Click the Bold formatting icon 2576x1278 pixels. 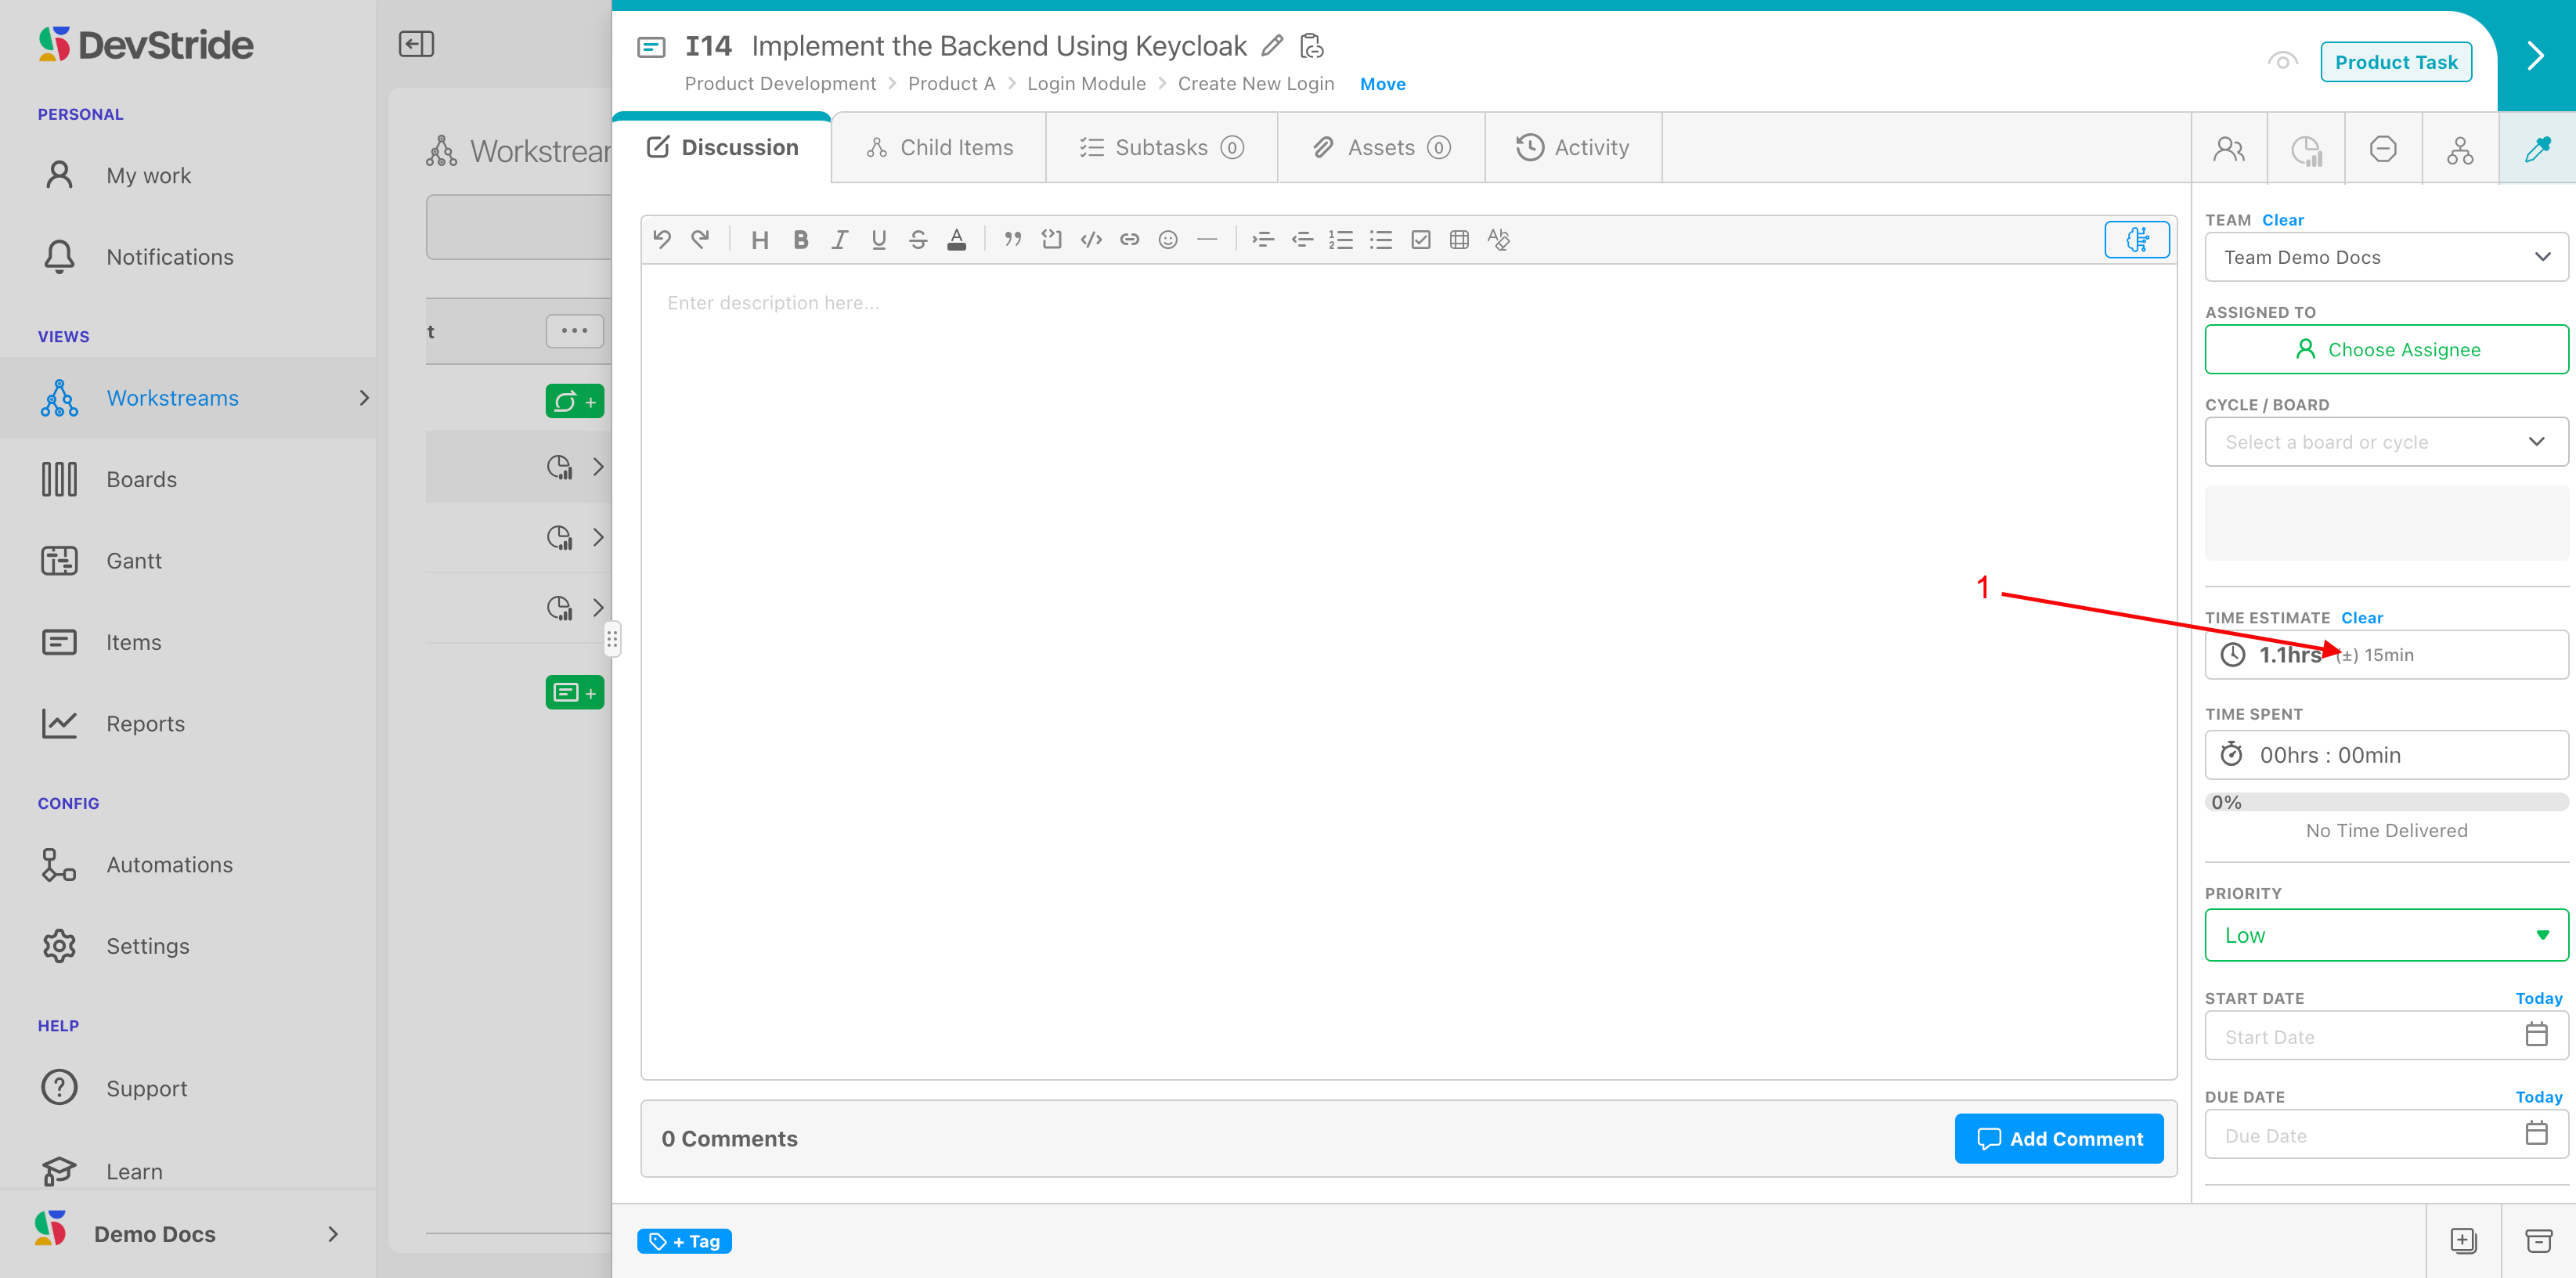coord(800,240)
